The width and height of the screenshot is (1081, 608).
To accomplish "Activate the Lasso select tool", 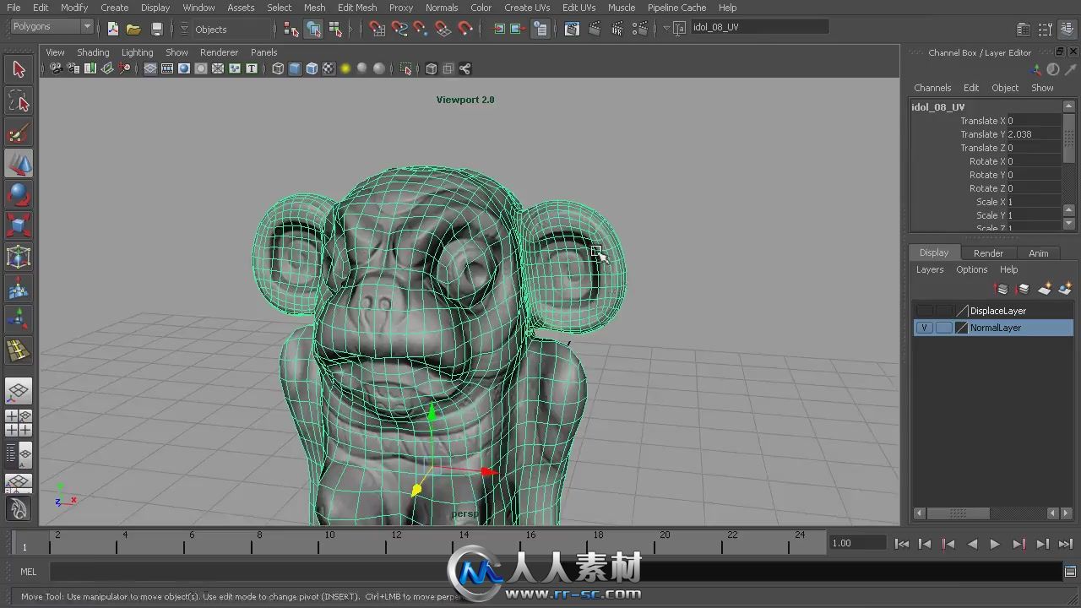I will 19,101.
